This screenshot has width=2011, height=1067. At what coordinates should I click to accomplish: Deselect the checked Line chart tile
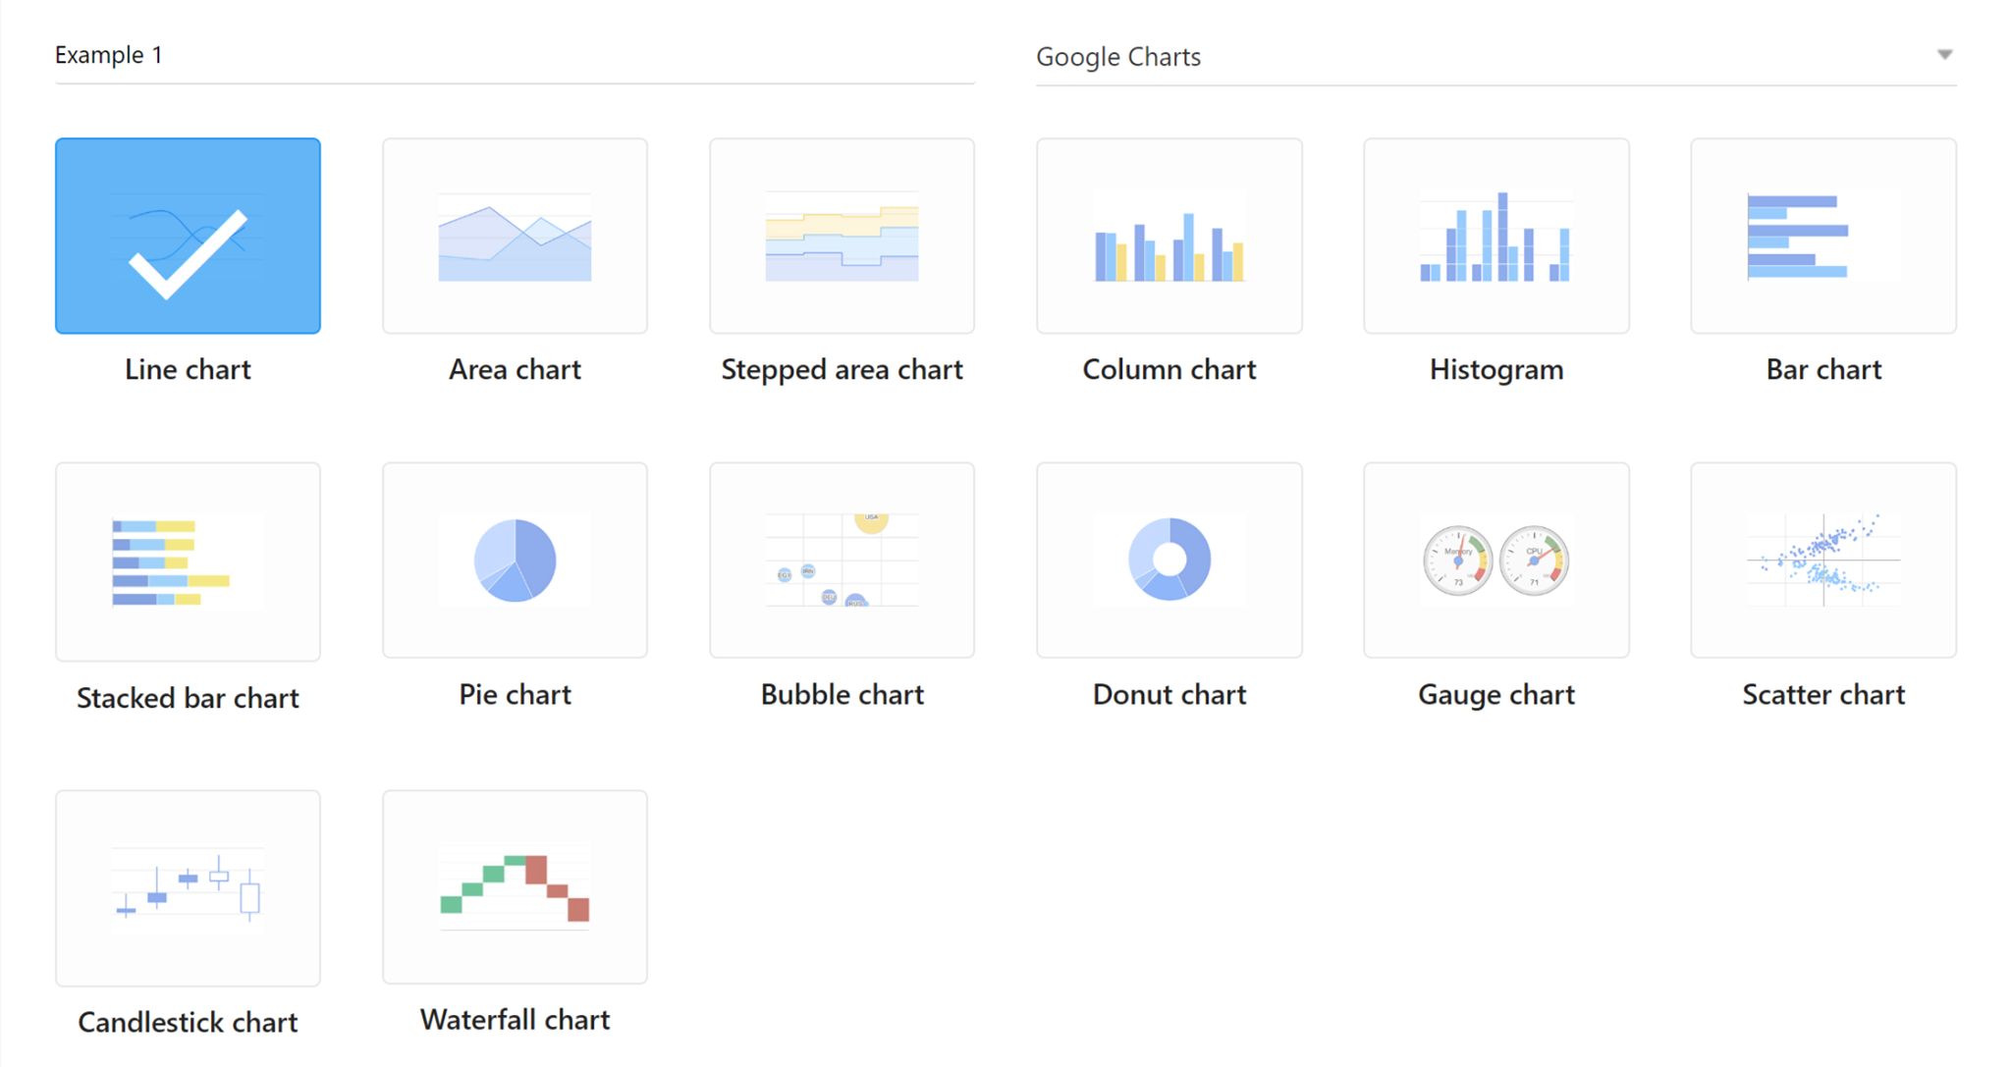click(x=188, y=236)
